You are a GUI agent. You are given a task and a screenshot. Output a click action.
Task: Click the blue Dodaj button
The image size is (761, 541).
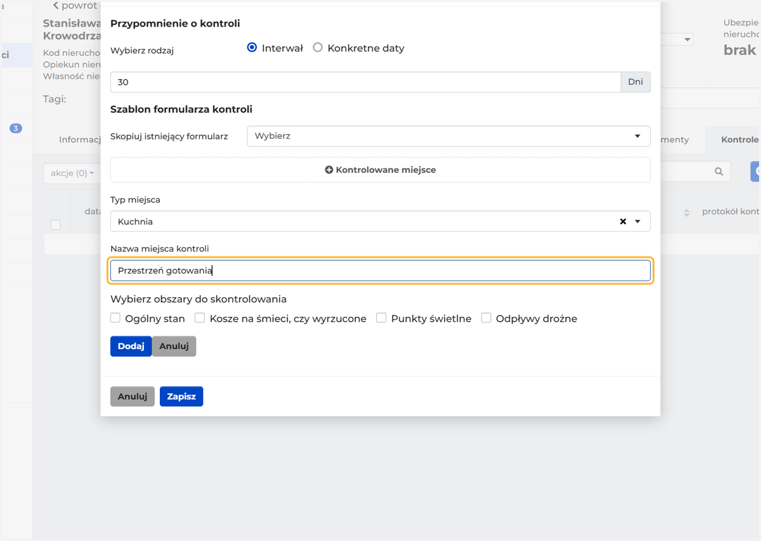[x=131, y=347]
